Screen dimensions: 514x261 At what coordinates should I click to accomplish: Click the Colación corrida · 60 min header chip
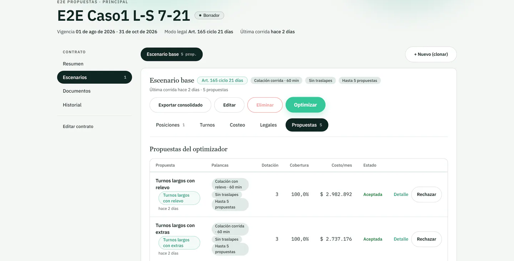[277, 80]
